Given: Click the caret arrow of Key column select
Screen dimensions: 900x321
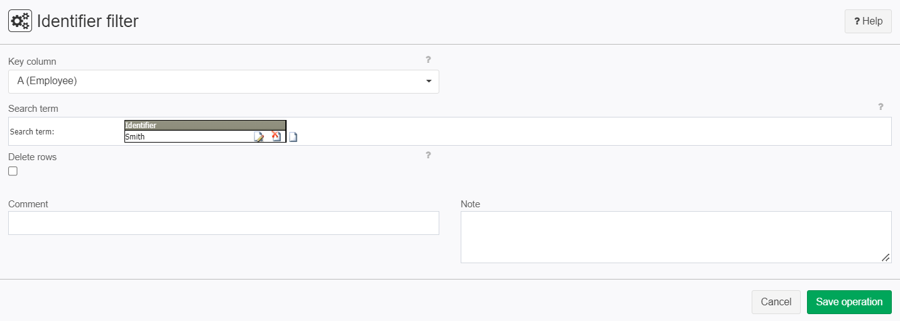Looking at the screenshot, I should click(x=429, y=82).
